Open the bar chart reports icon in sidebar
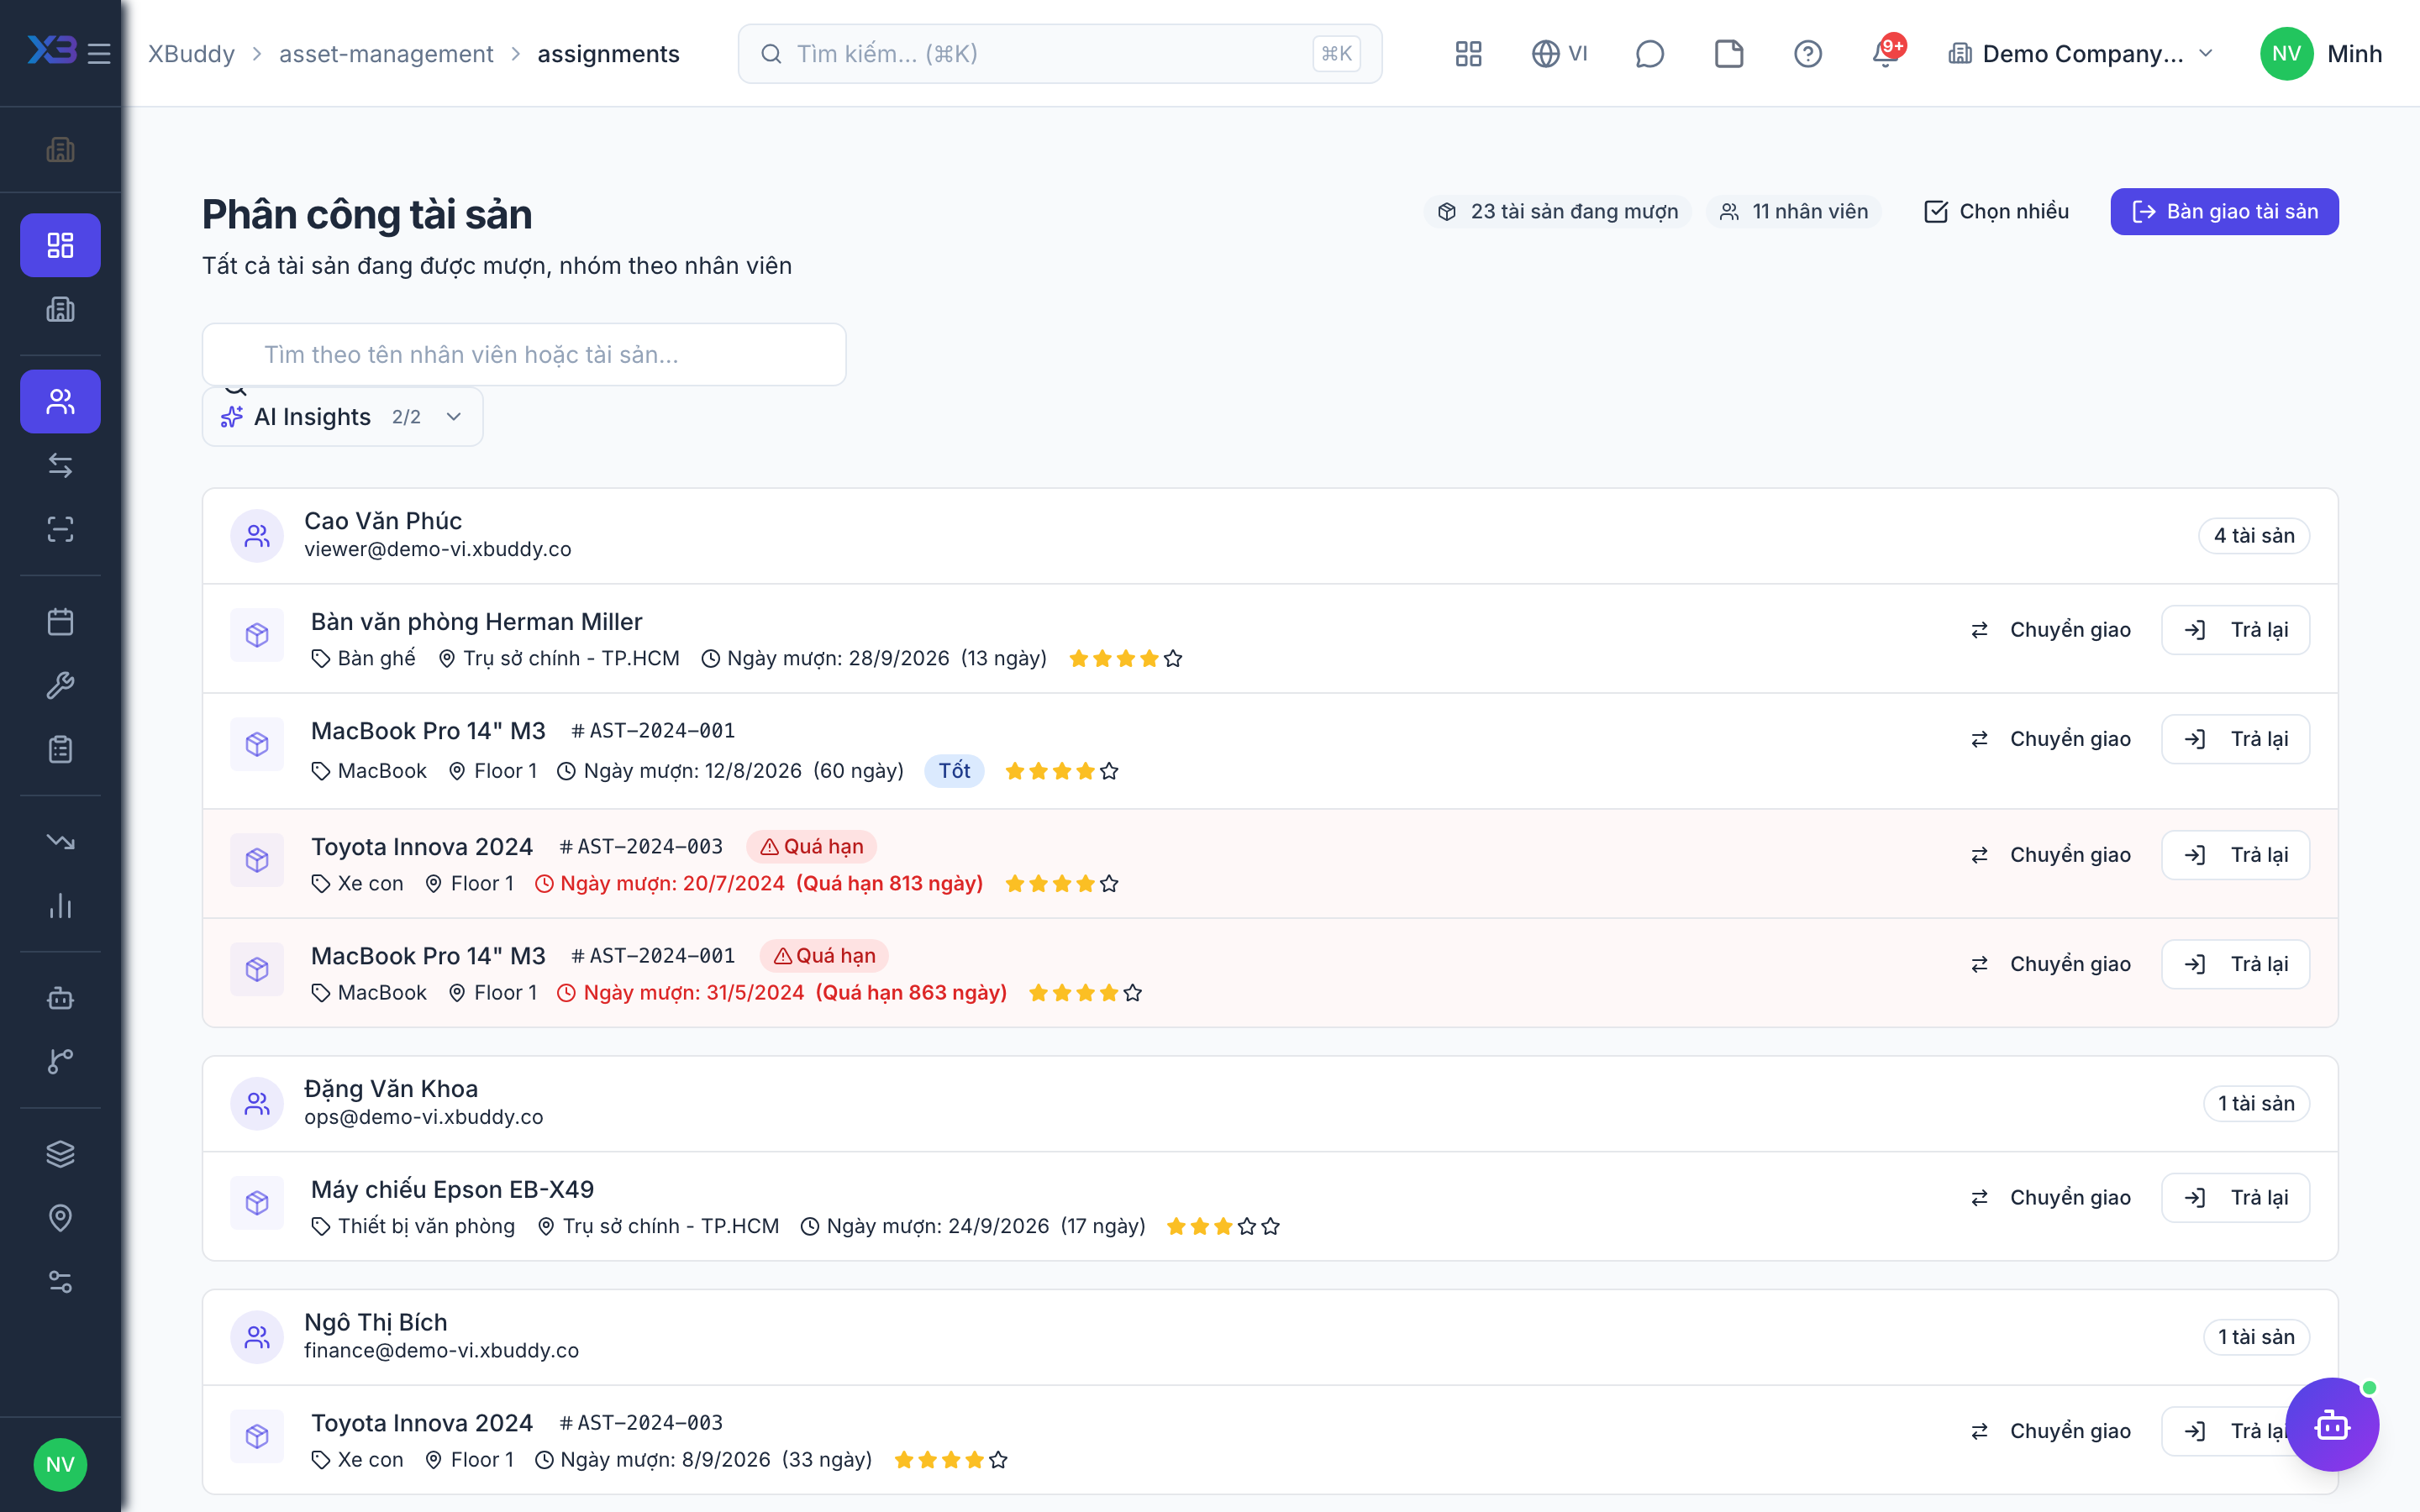 pyautogui.click(x=60, y=906)
